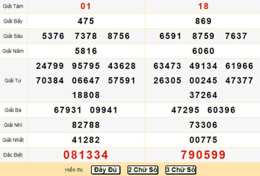Viewport: 260px width, 176px height.
Task: Click the red special prize number 081334
Action: pos(86,155)
